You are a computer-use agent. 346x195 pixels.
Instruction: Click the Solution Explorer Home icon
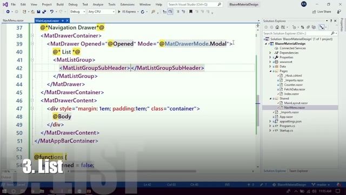pyautogui.click(x=277, y=27)
